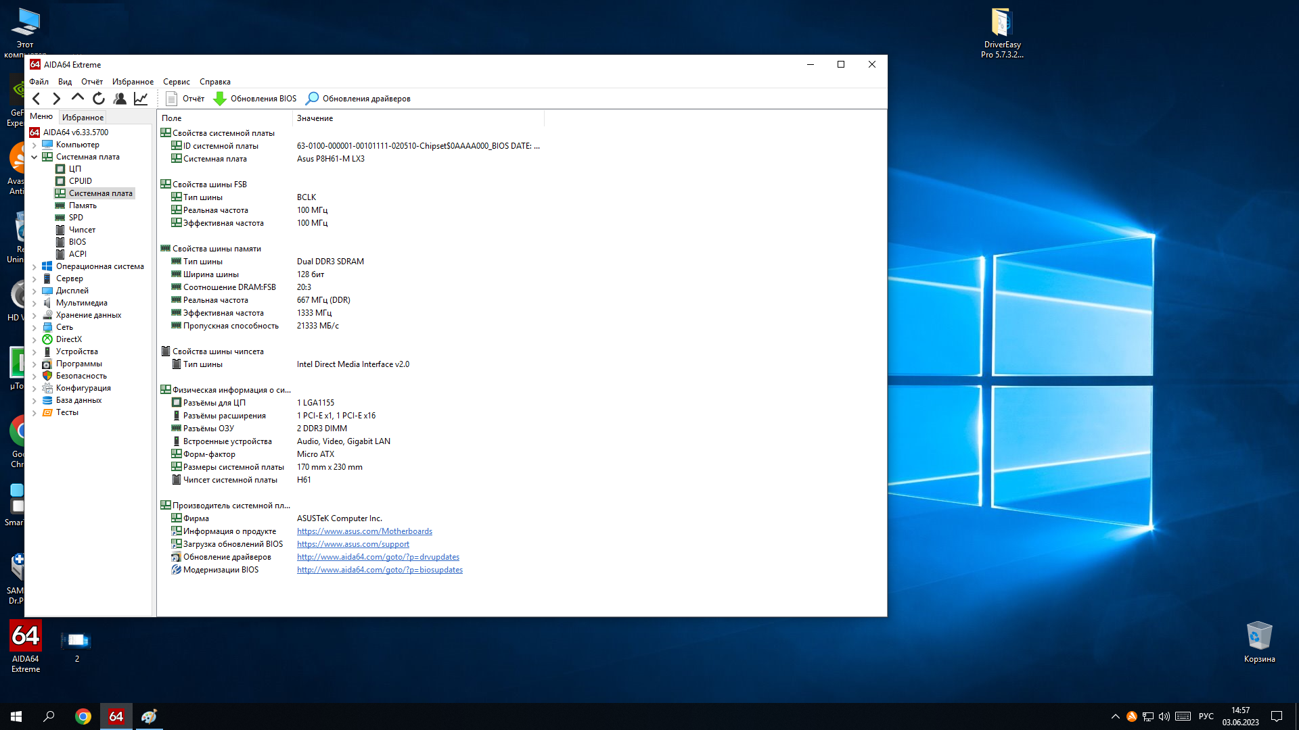Screen dimensions: 1299x730
Task: Open the Windows Start menu
Action: coord(16,716)
